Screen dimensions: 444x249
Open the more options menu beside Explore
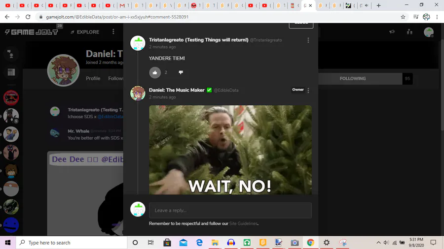(x=113, y=31)
